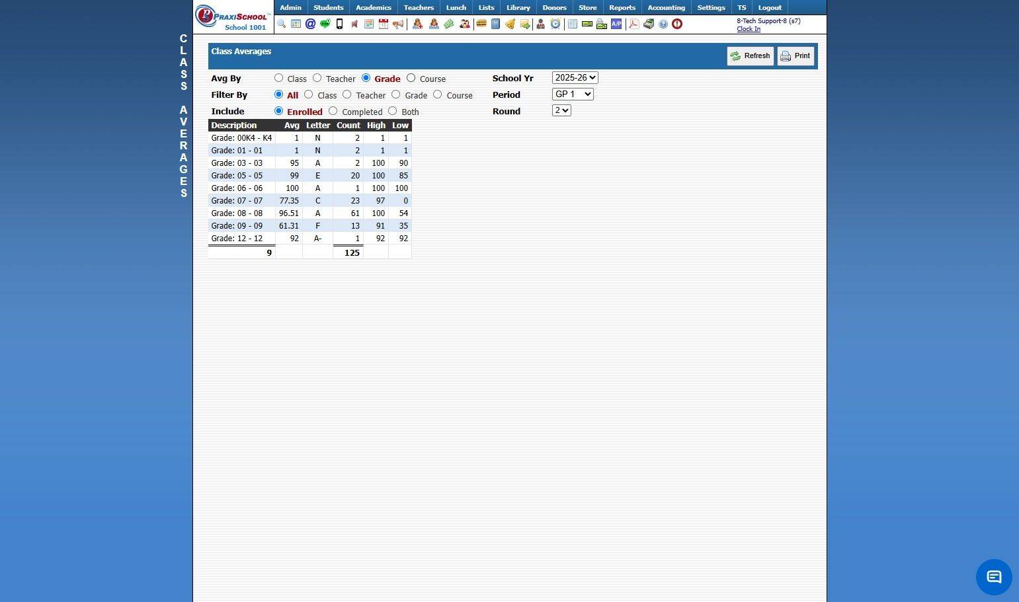The width and height of the screenshot is (1019, 602).
Task: Open the Academics menu
Action: point(374,8)
